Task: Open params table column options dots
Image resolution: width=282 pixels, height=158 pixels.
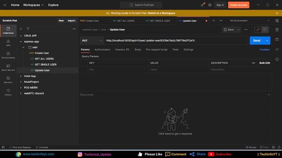Action: click(253, 63)
